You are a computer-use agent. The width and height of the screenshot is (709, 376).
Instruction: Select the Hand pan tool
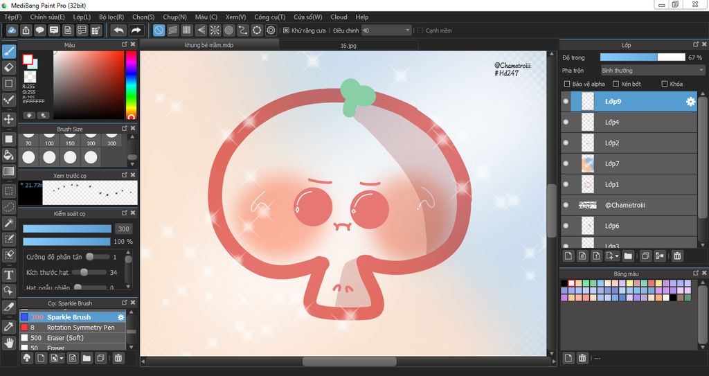tap(8, 343)
